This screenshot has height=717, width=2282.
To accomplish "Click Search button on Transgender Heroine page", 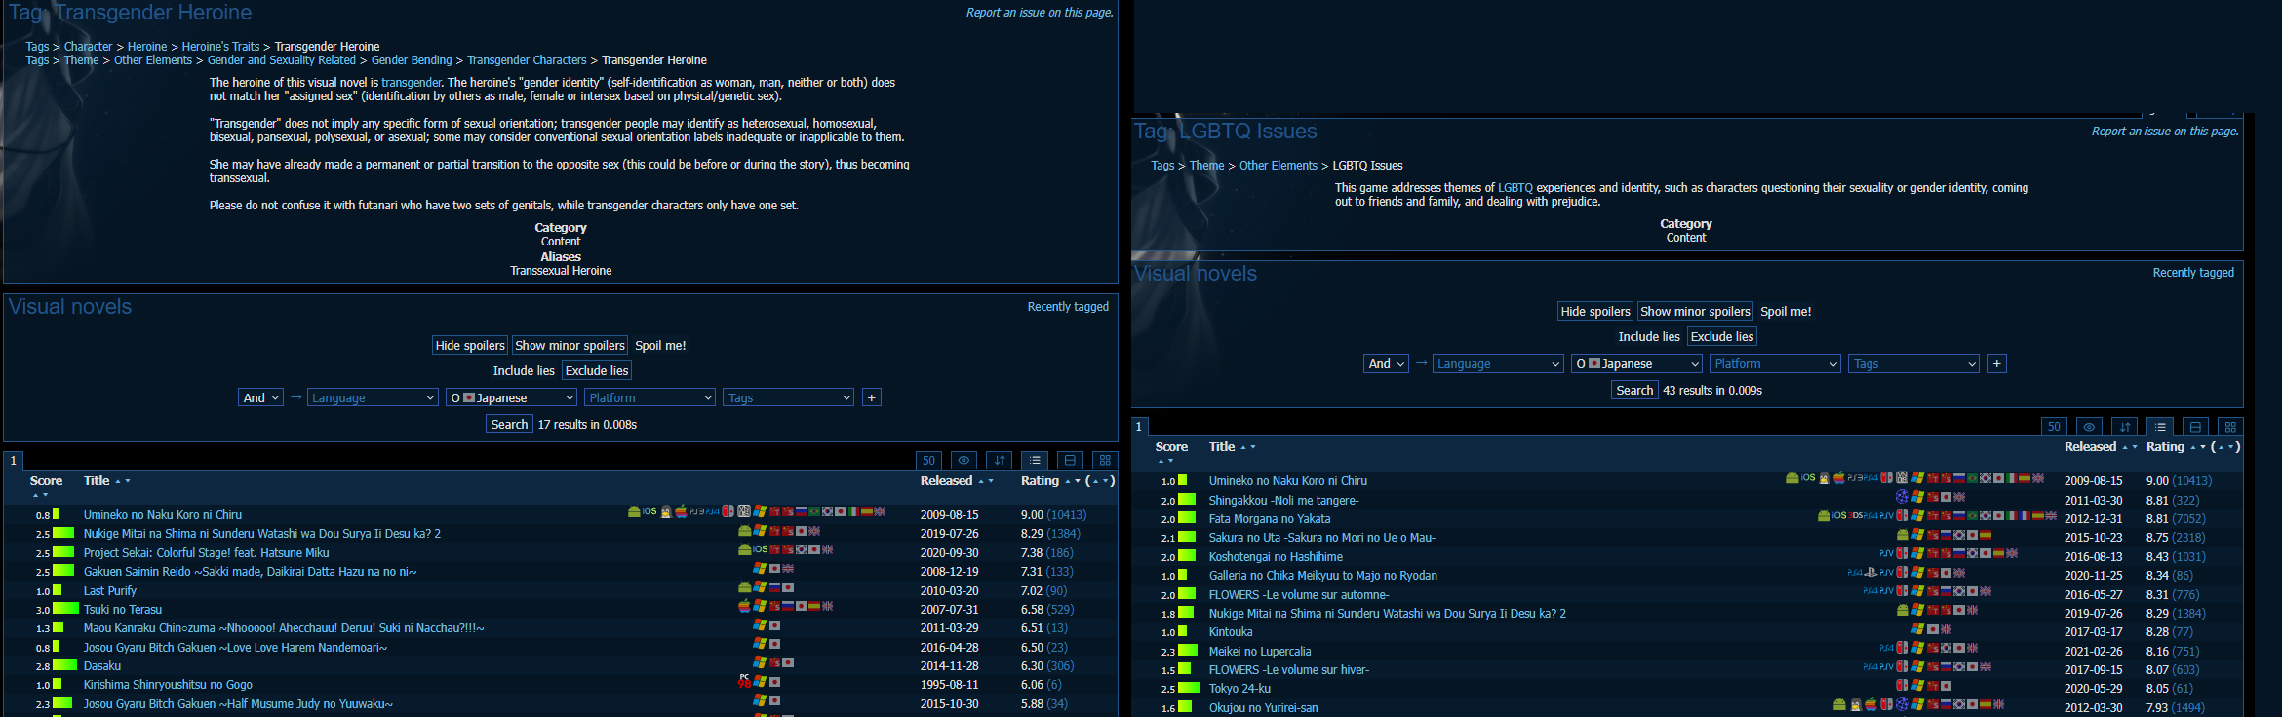I will (x=509, y=424).
